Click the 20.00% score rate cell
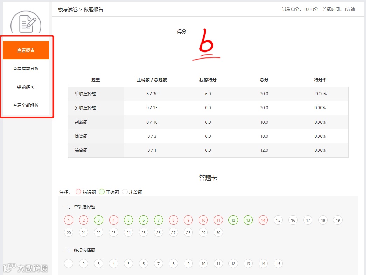 (320, 94)
